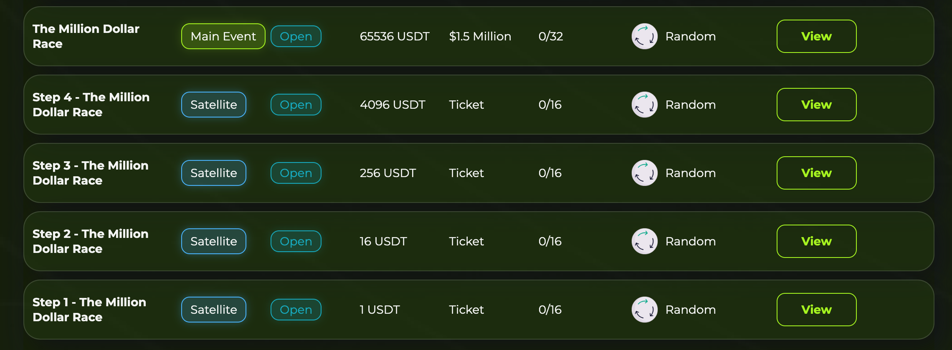Click Open status tag in Step 3 row

296,173
